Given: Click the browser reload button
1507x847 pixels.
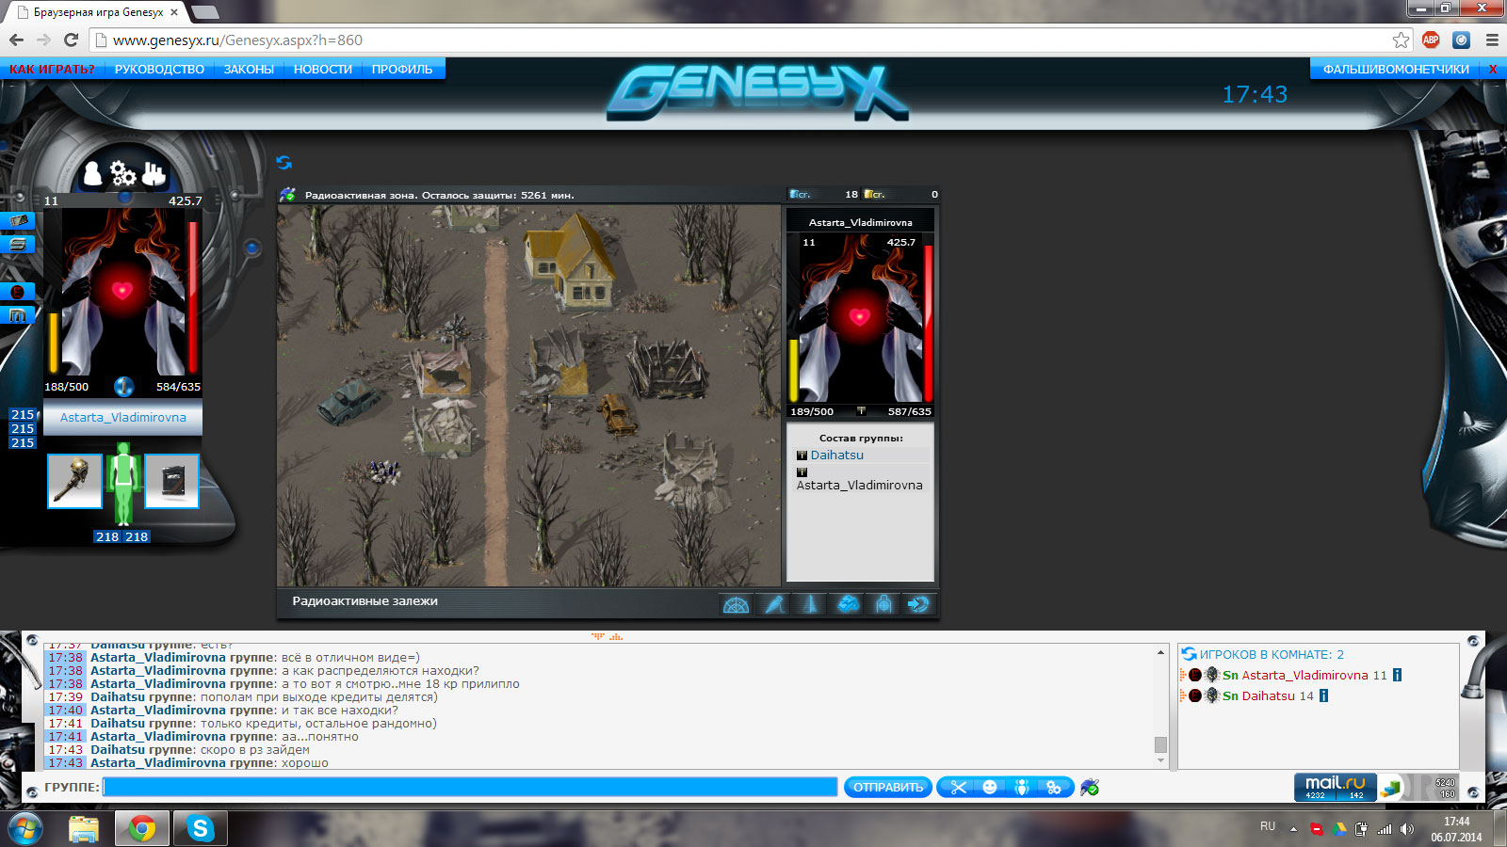Looking at the screenshot, I should 71,40.
